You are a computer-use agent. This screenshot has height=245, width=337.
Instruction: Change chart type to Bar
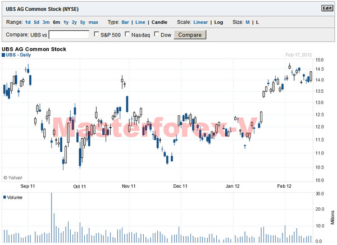(x=125, y=22)
